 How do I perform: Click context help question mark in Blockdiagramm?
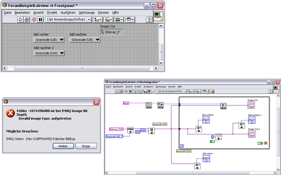pyautogui.click(x=270, y=91)
